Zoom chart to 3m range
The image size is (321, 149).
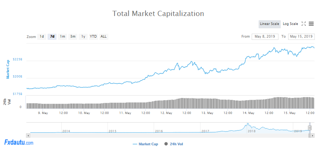[73, 37]
